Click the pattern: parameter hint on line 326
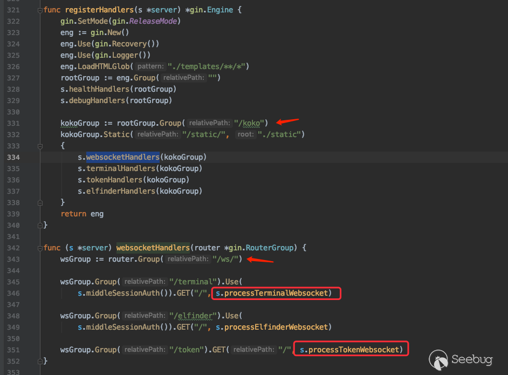The height and width of the screenshot is (375, 508). click(x=150, y=66)
